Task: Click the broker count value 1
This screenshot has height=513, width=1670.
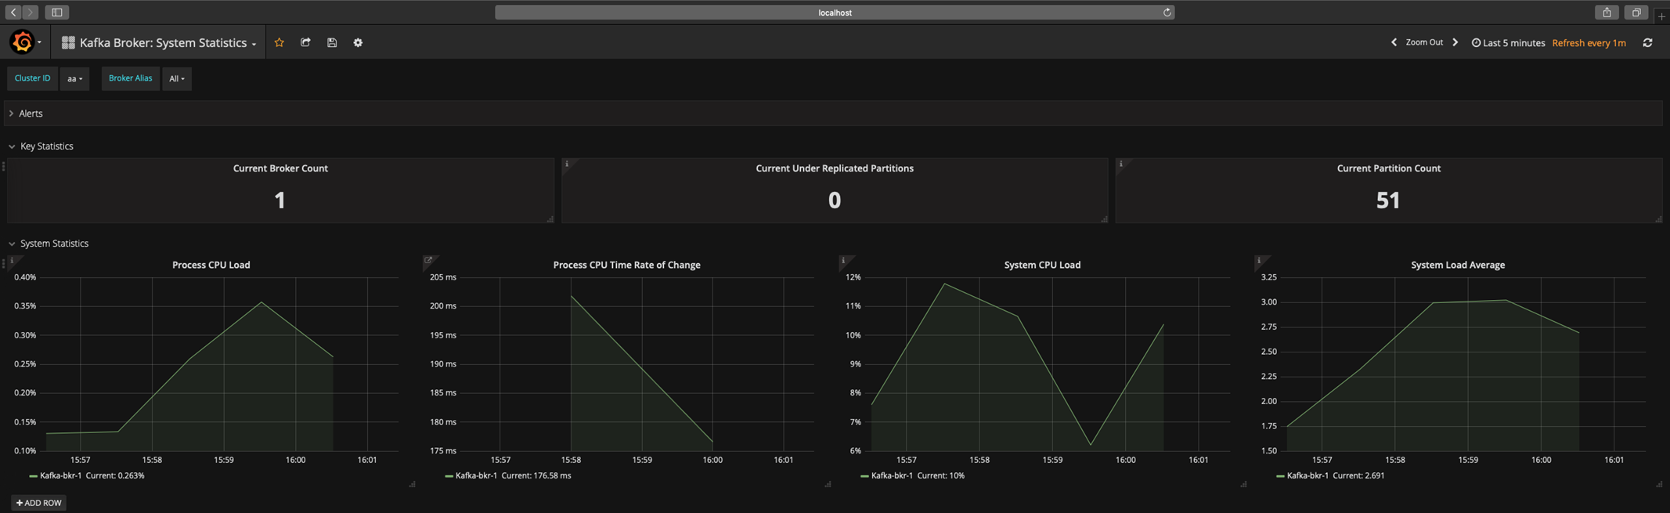Action: [x=280, y=201]
